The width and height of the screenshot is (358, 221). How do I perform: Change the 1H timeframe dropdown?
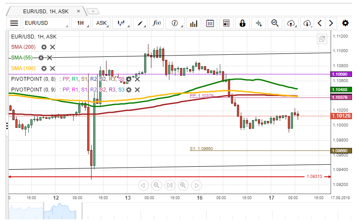click(81, 23)
